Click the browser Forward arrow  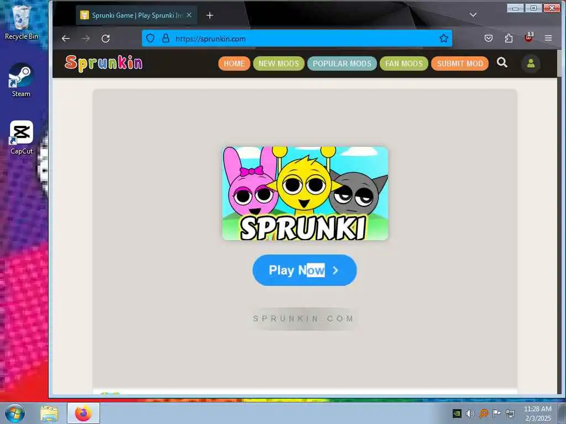(x=86, y=39)
